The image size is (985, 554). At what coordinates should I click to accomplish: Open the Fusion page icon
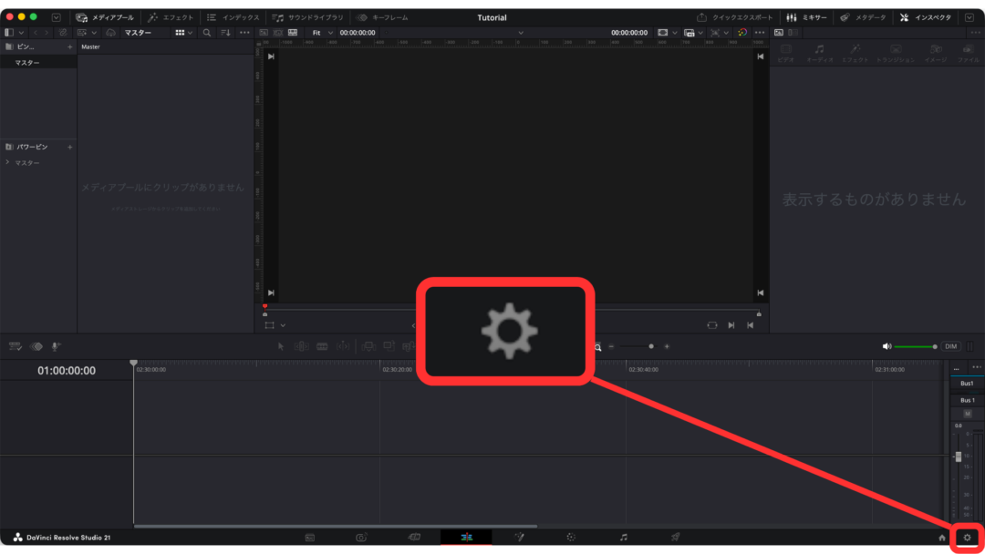click(519, 538)
